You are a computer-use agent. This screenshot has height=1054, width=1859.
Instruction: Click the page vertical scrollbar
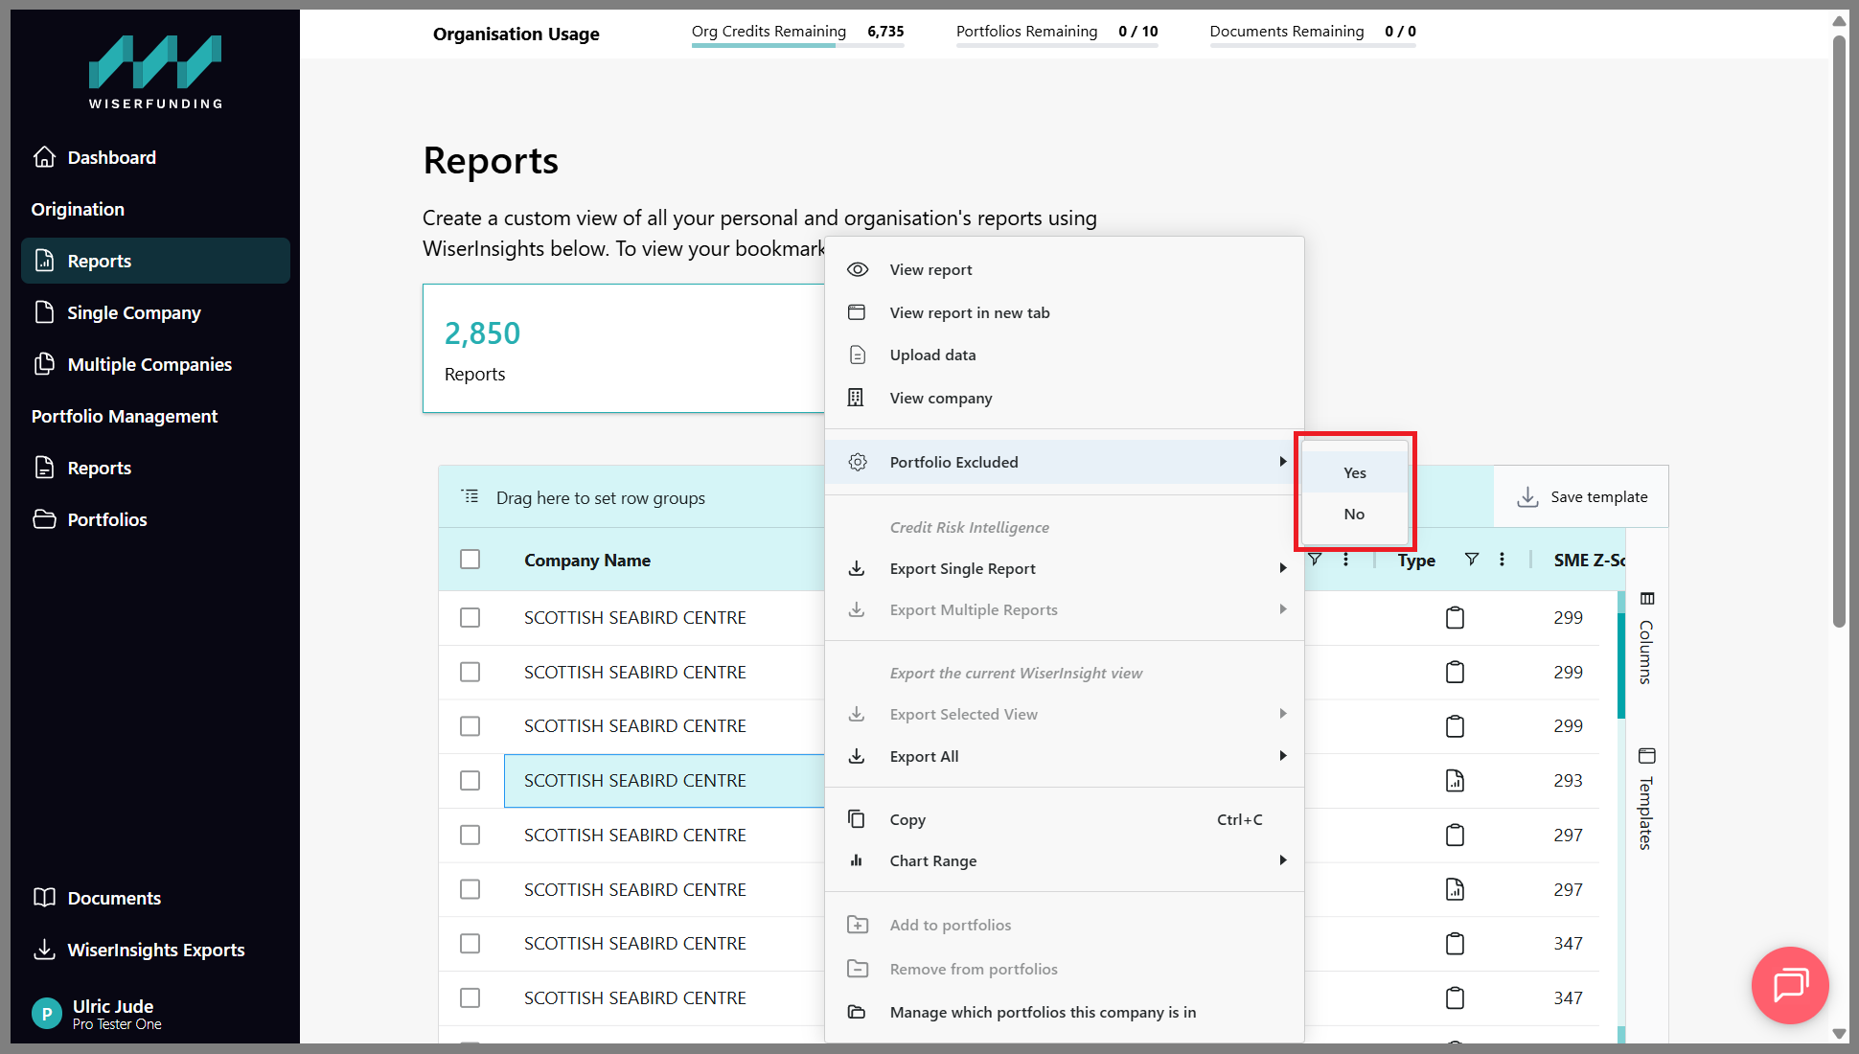pos(1839,332)
